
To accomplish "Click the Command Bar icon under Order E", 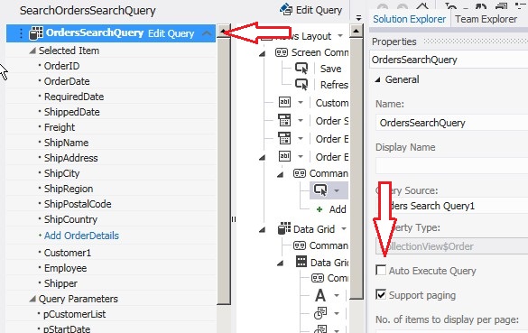I will click(x=300, y=173).
